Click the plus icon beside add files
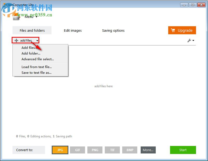The width and height of the screenshot is (208, 161). pyautogui.click(x=16, y=41)
